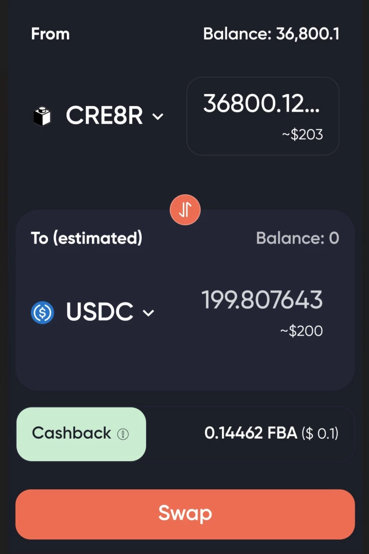Click the 0.14462 FBA cashback value

pos(251,434)
